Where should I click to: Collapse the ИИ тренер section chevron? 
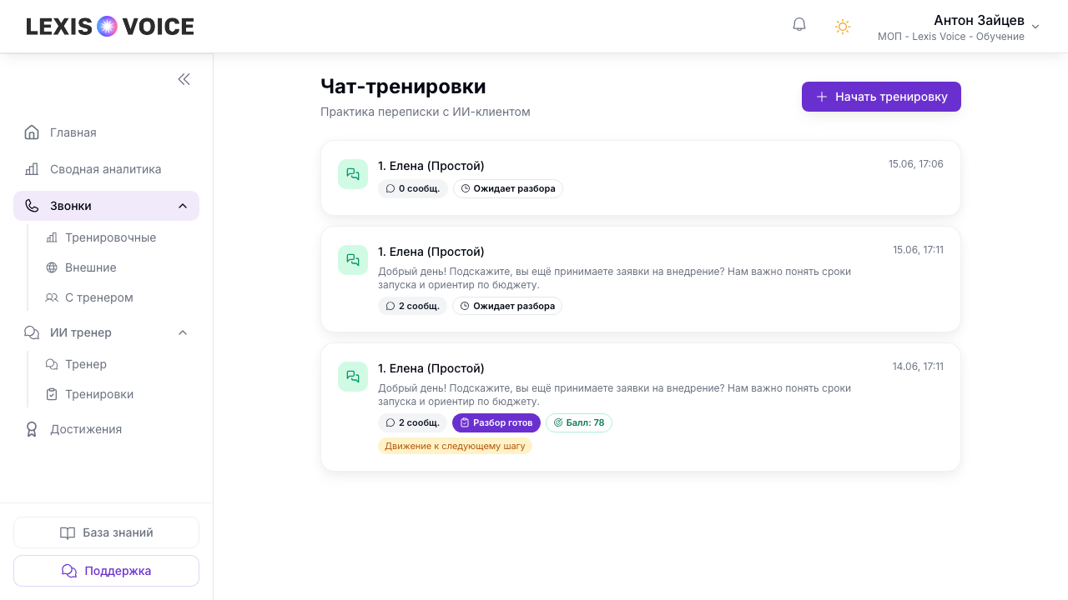click(183, 332)
